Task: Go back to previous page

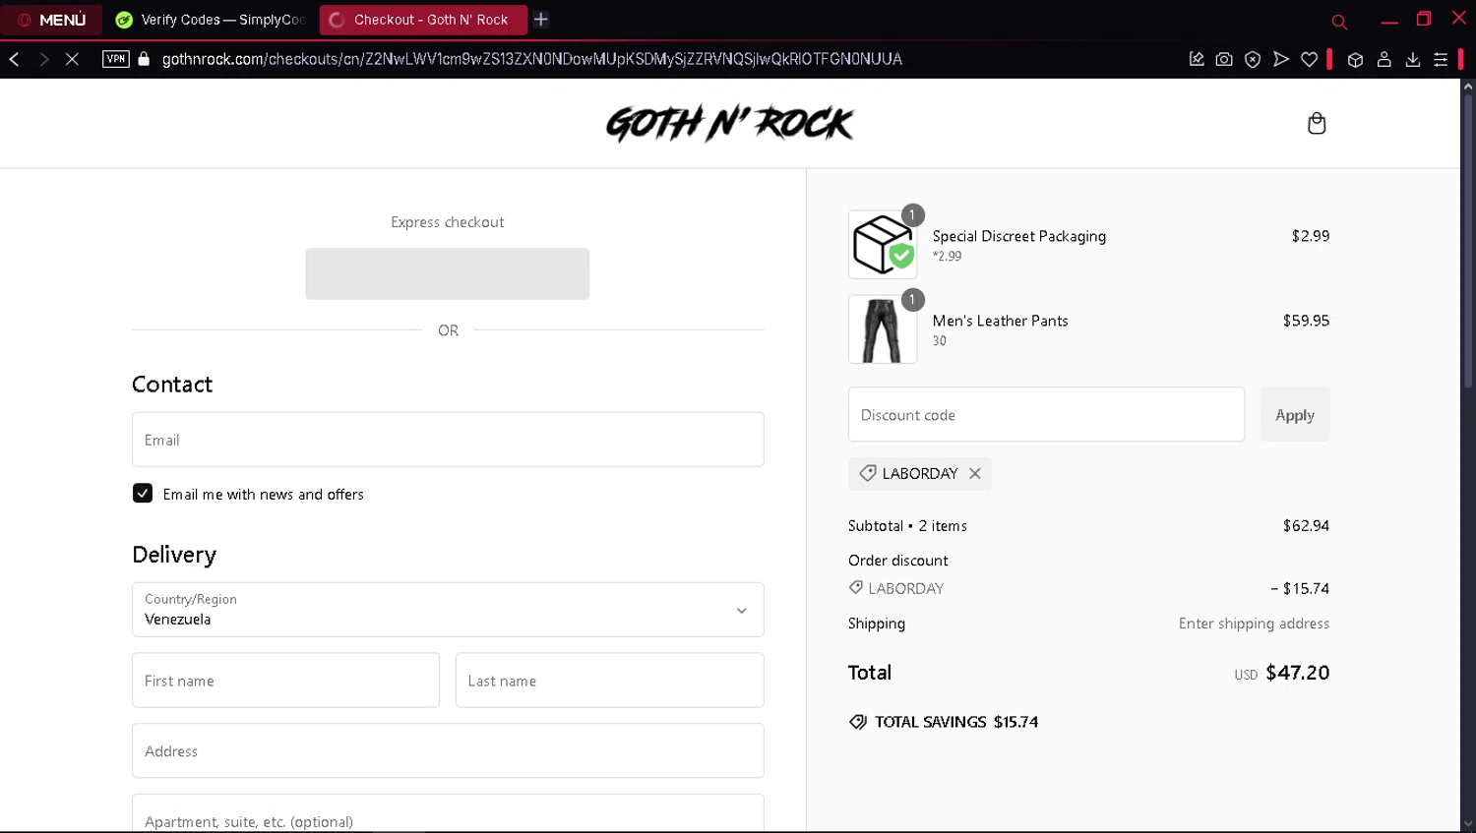Action: tap(15, 59)
